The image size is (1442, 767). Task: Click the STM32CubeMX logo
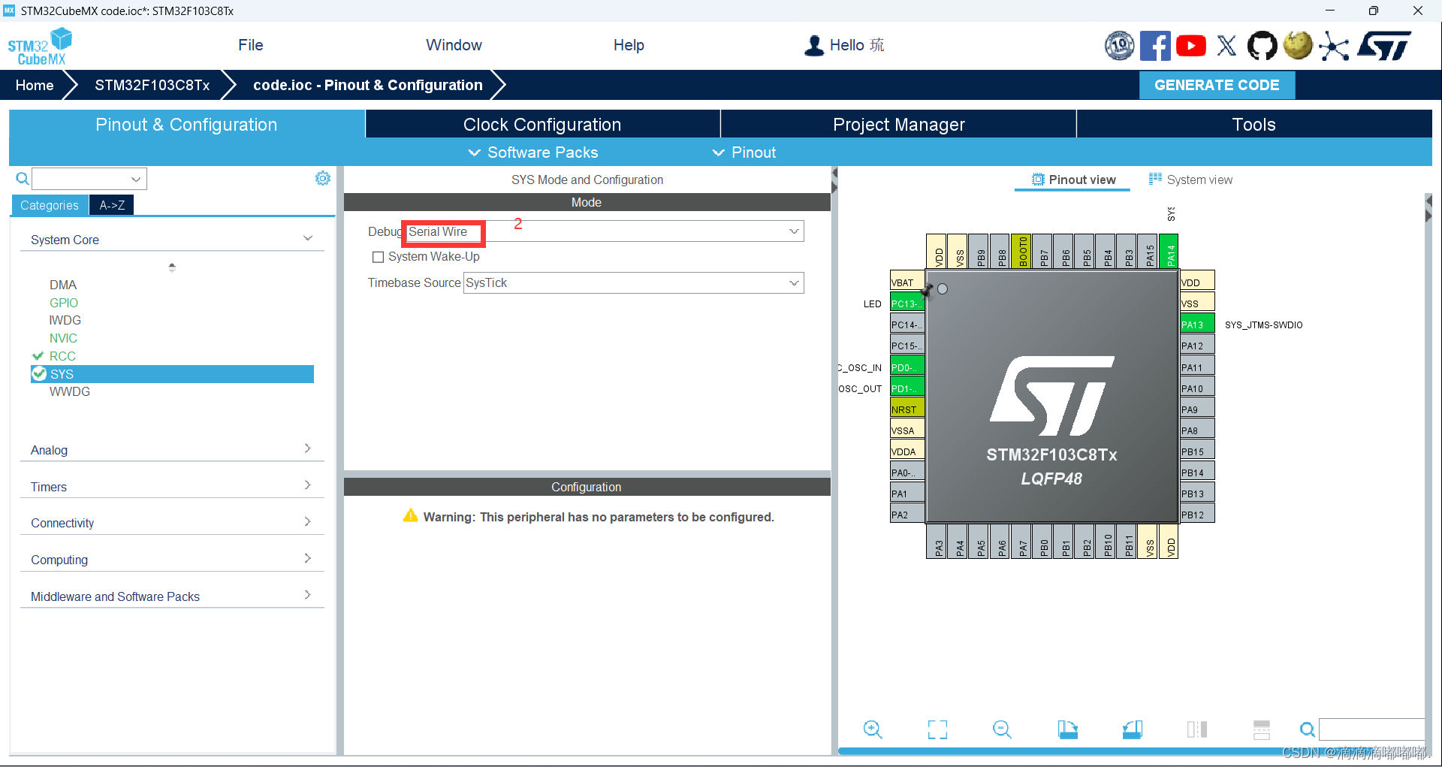point(40,47)
